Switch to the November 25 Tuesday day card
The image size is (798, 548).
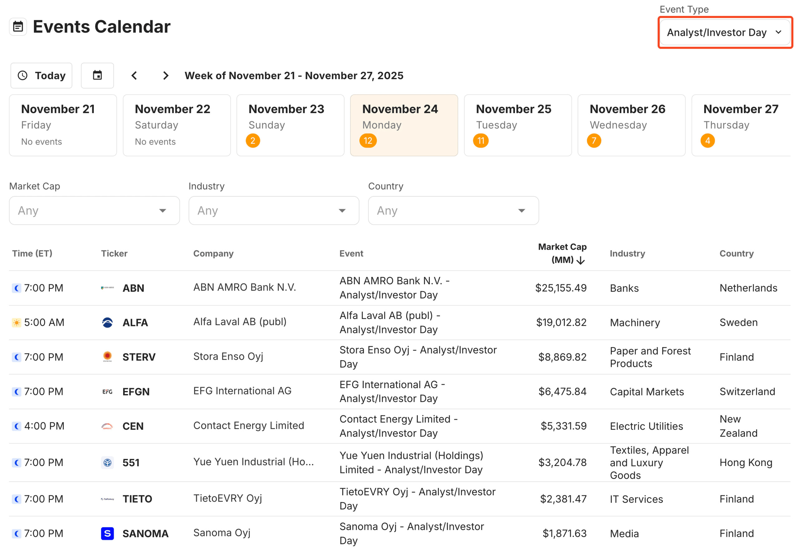517,125
